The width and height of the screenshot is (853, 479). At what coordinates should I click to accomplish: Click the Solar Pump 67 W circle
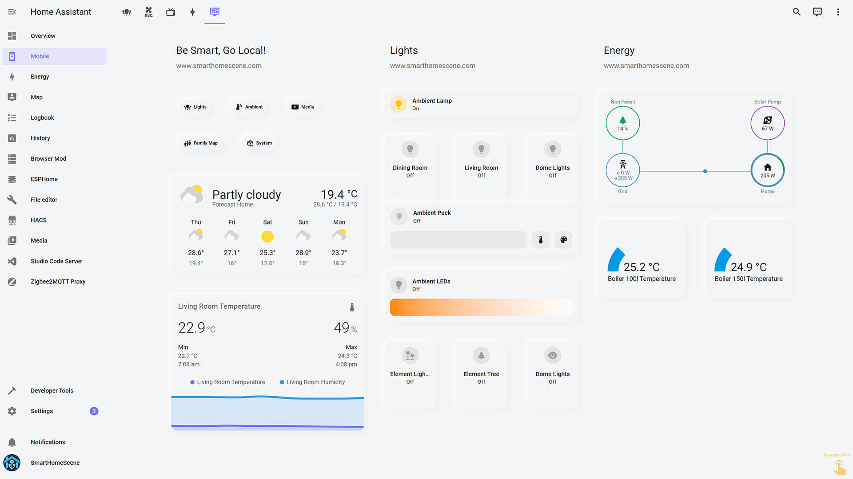768,123
